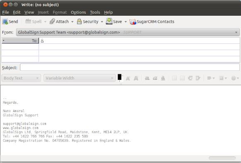Toggle italic formatting icon

pos(155,78)
